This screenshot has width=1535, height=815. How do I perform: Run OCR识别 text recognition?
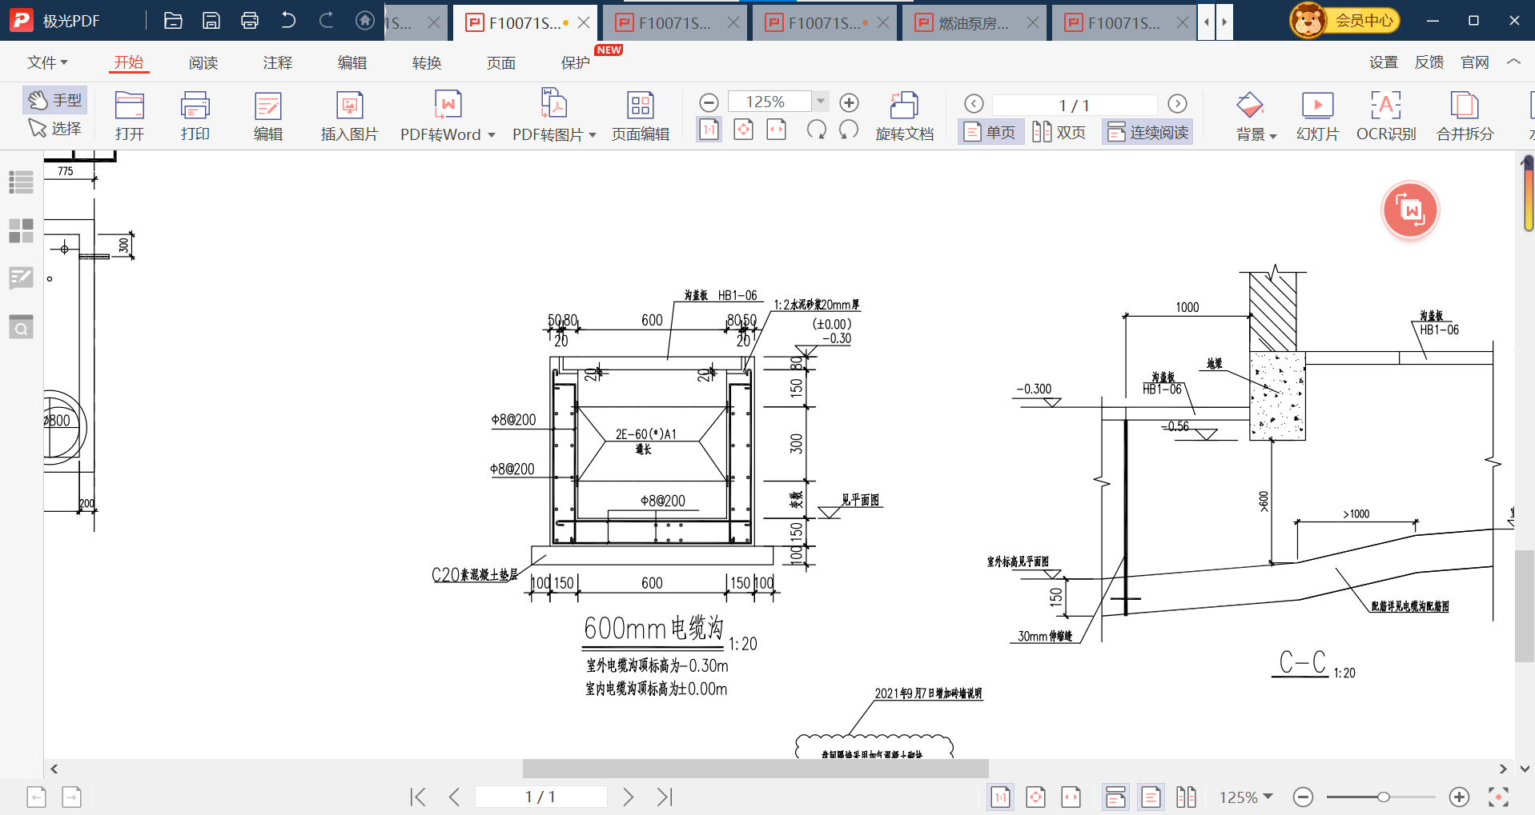pyautogui.click(x=1386, y=117)
